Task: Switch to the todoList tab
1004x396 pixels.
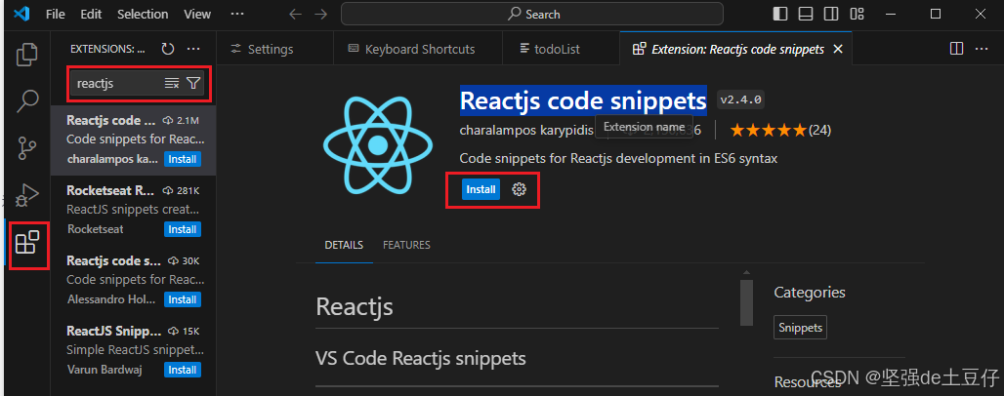Action: [x=561, y=49]
